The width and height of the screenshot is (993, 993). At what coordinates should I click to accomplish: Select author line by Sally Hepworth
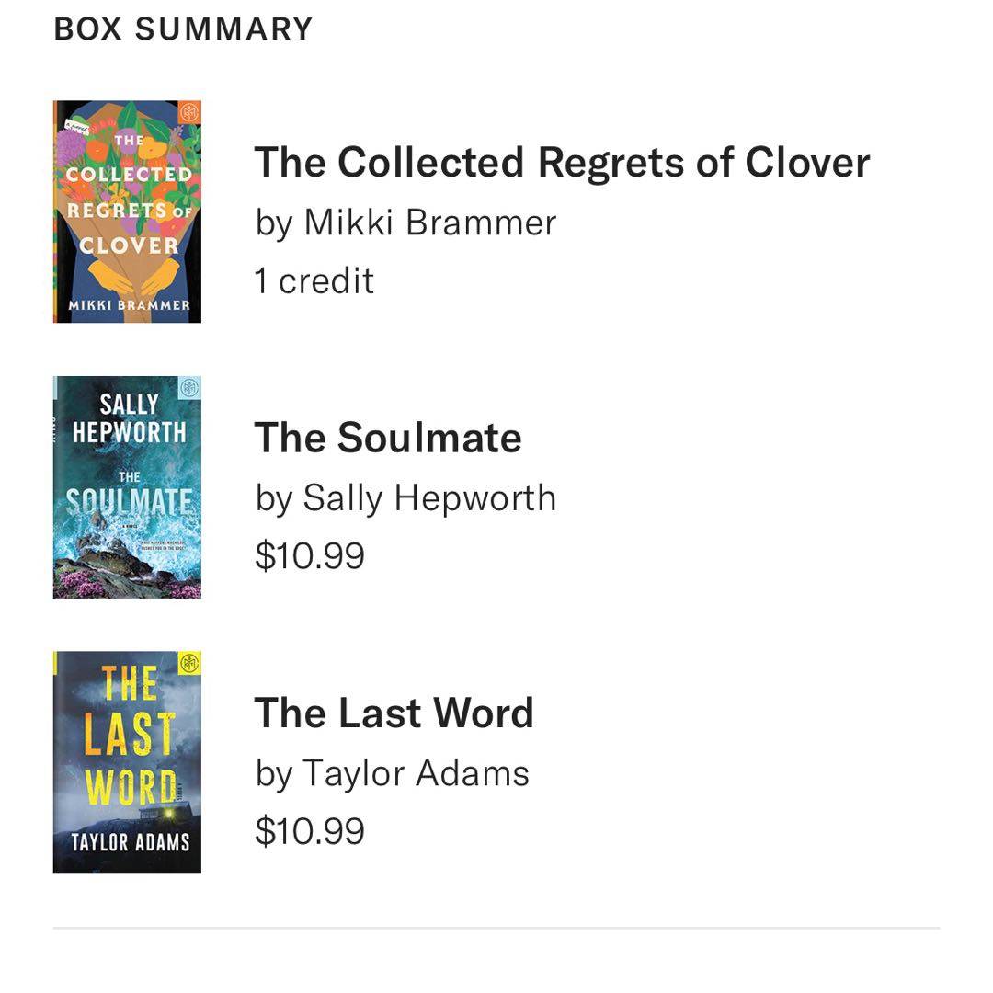(405, 498)
